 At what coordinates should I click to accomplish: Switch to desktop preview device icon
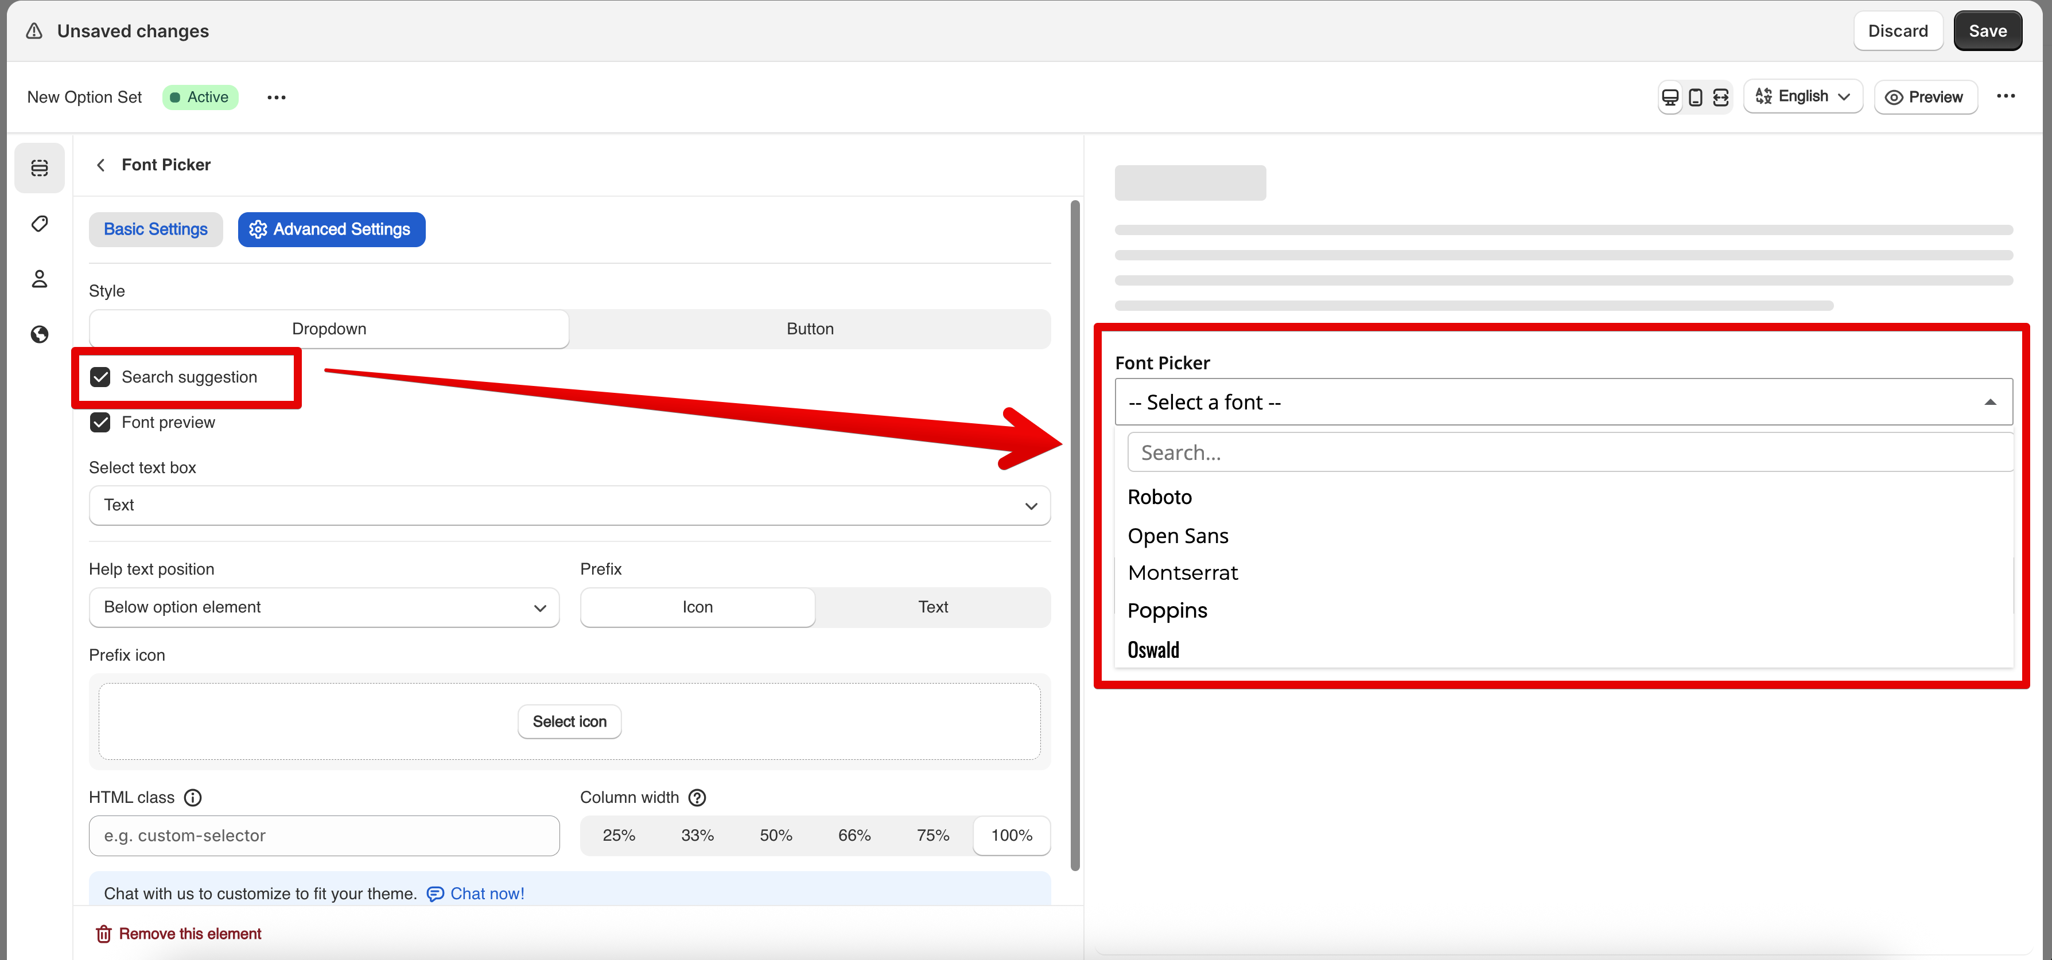click(x=1670, y=97)
